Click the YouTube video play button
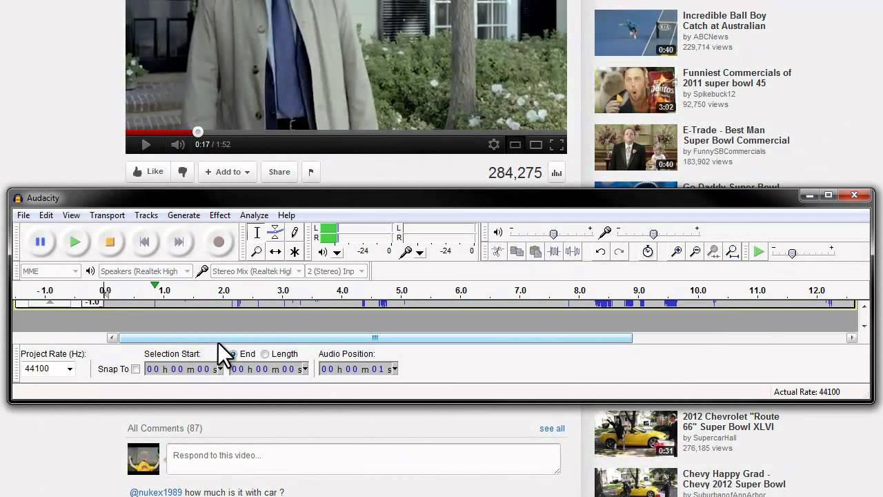883x497 pixels. [x=146, y=144]
